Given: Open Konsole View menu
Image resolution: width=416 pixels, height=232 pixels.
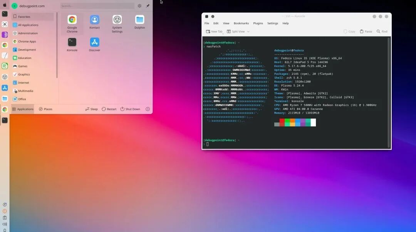Looking at the screenshot, I should click(226, 24).
